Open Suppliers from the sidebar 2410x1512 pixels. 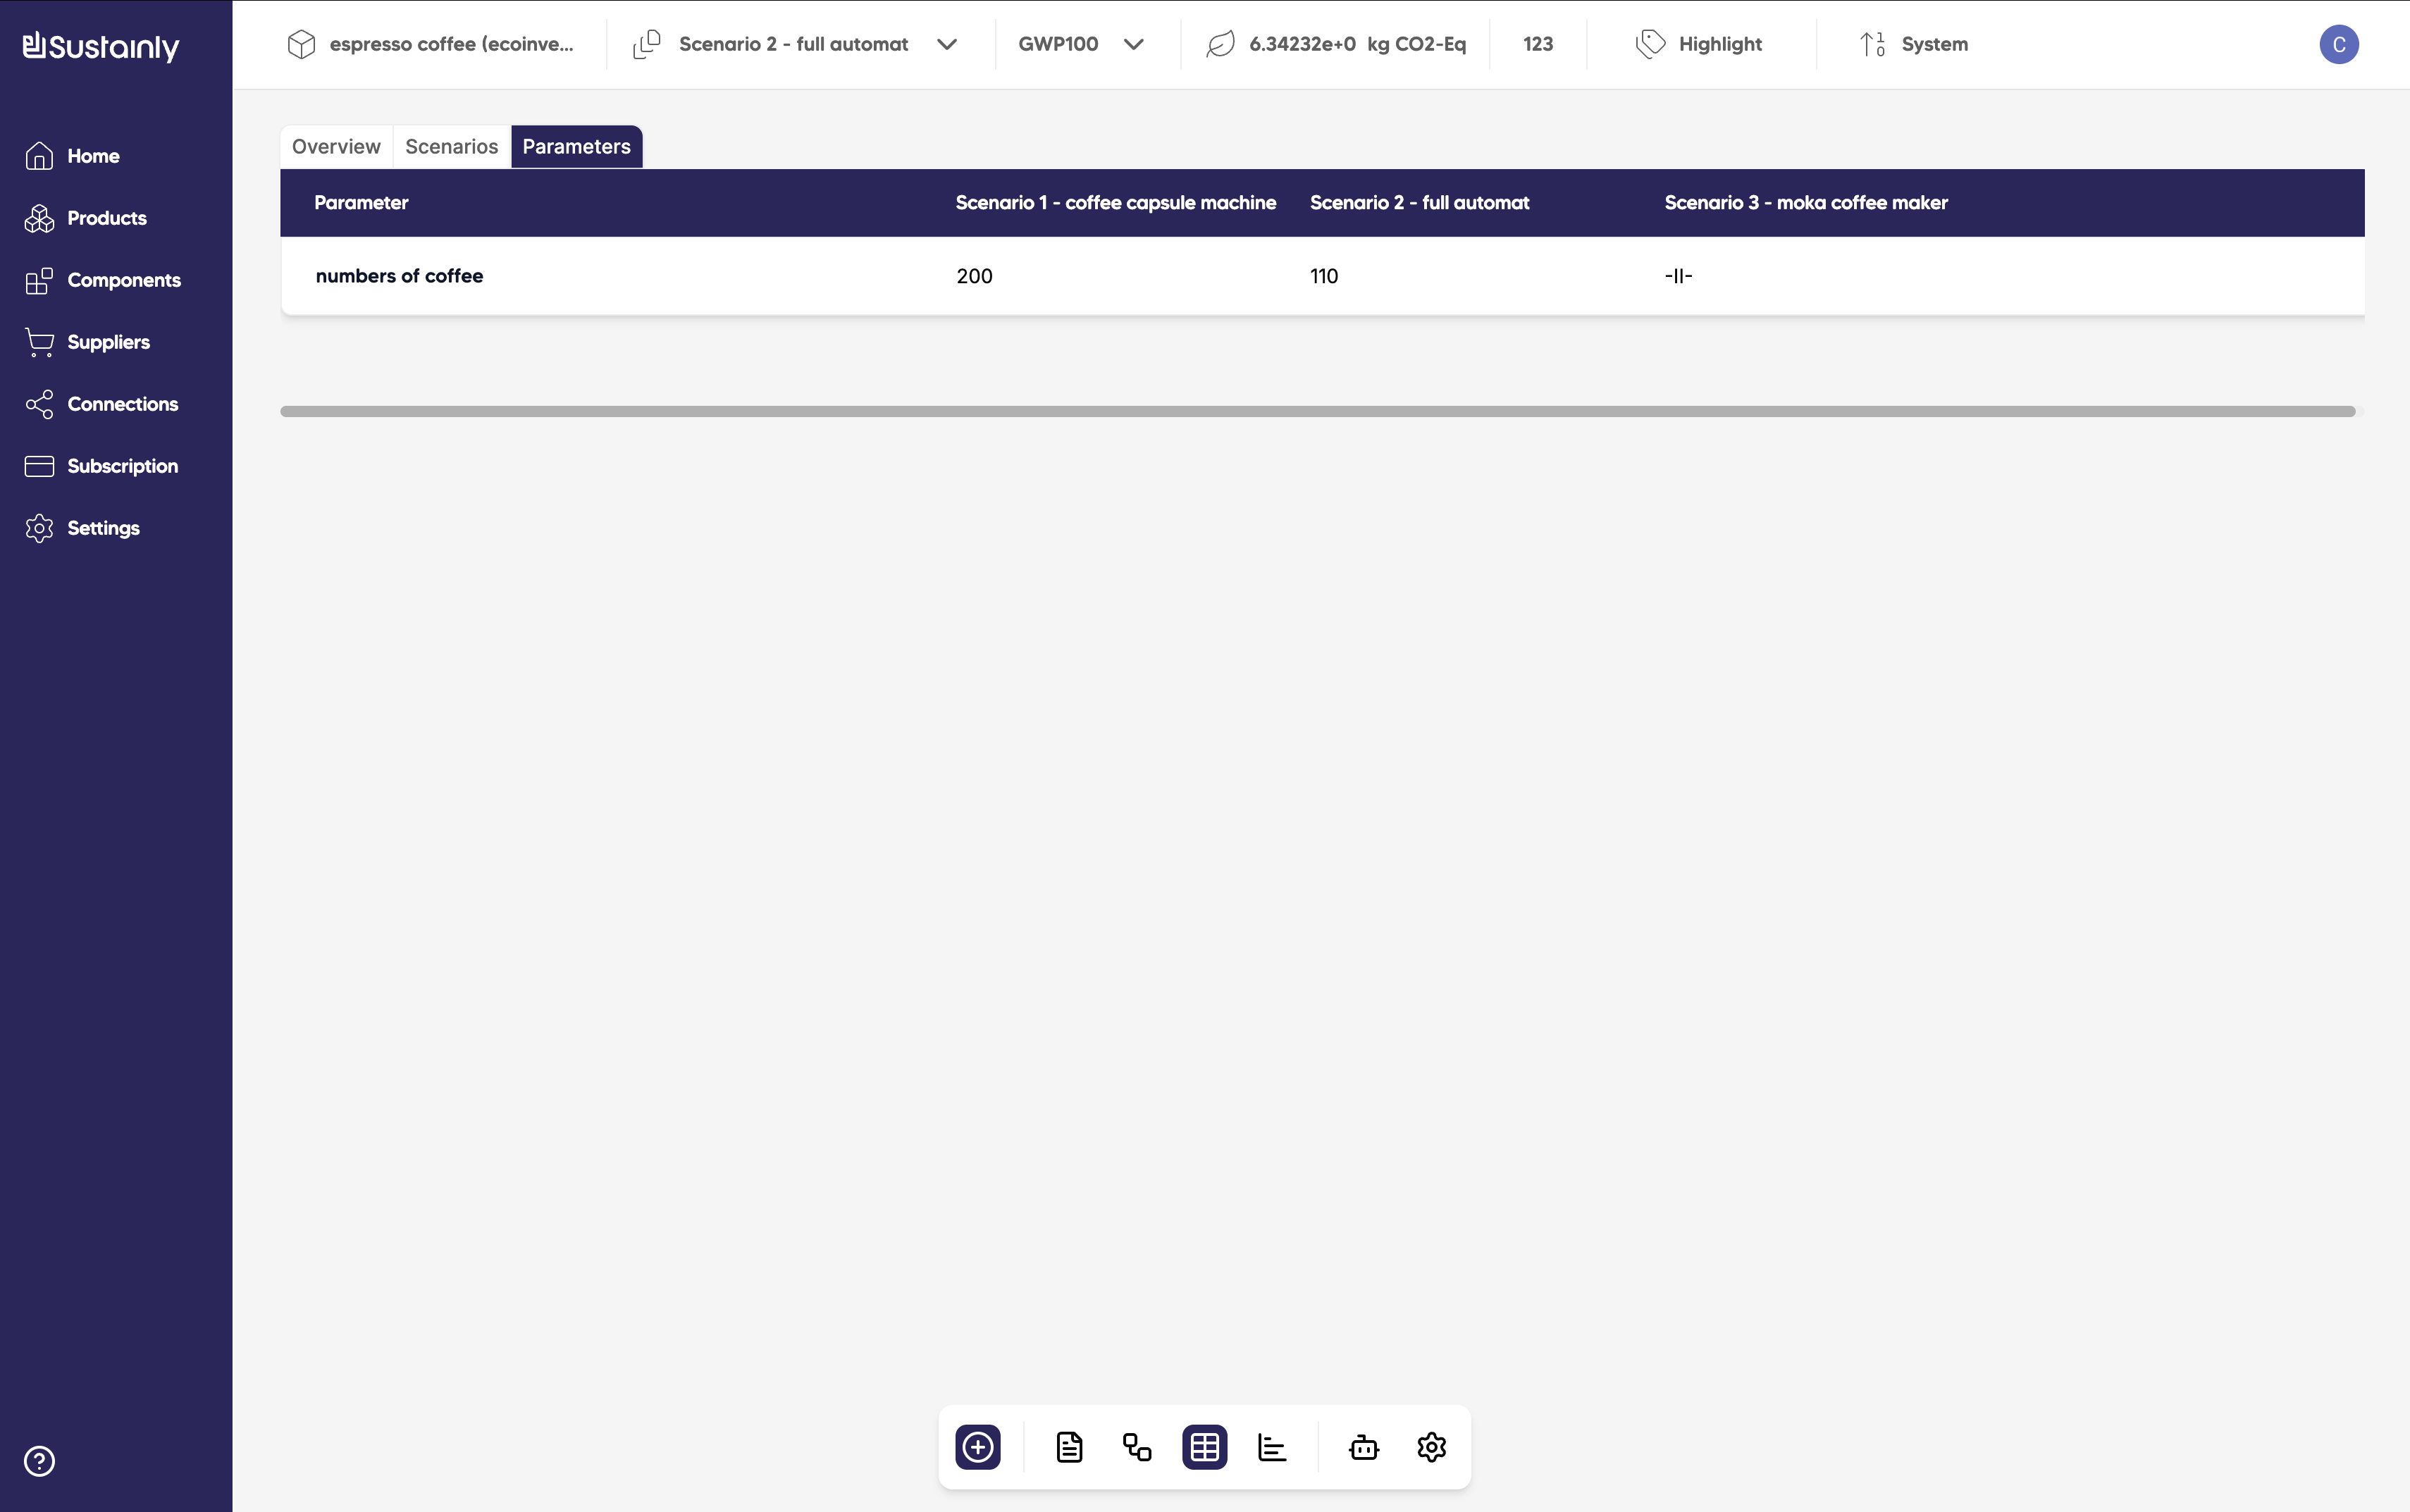click(x=108, y=342)
